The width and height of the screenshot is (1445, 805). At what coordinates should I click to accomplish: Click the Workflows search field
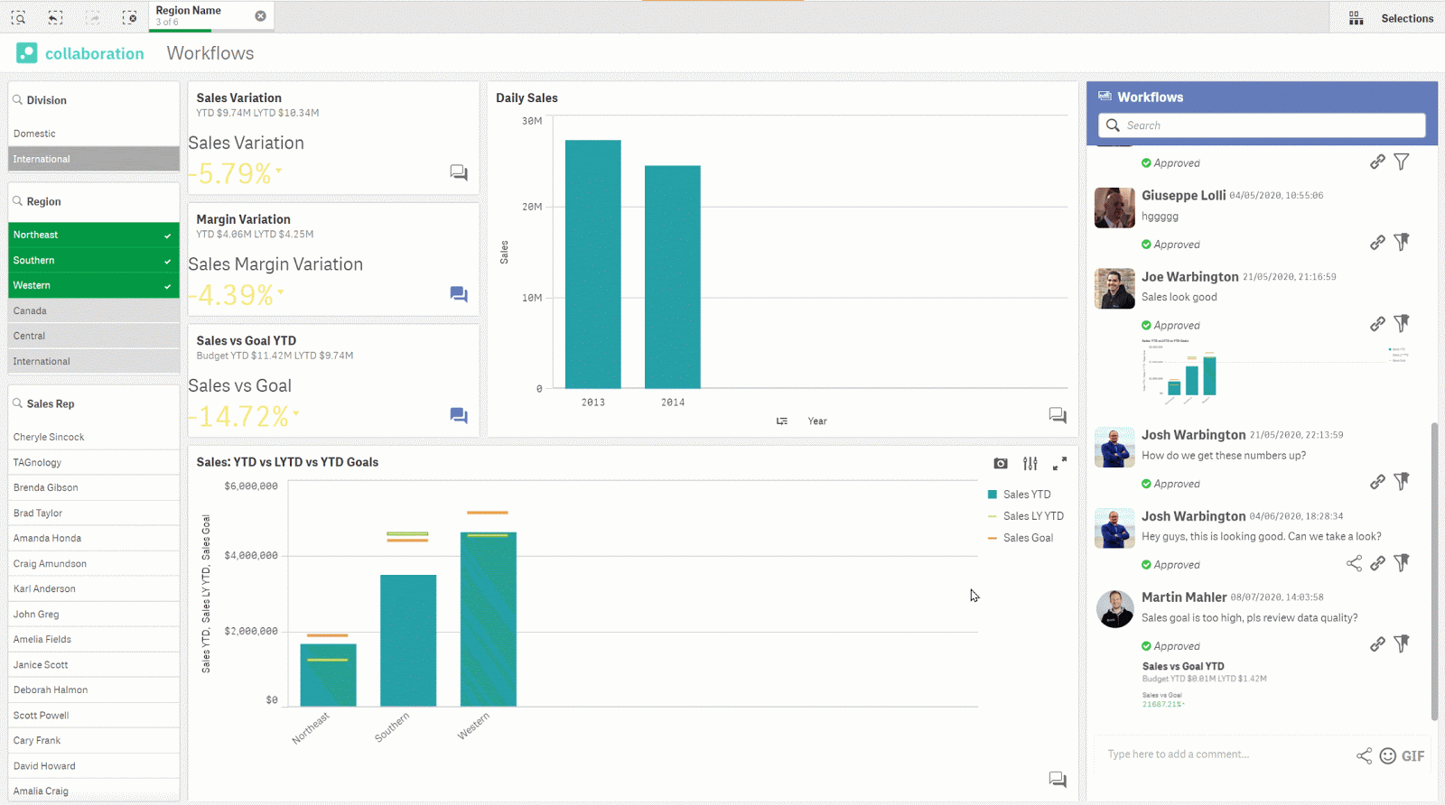click(x=1262, y=125)
